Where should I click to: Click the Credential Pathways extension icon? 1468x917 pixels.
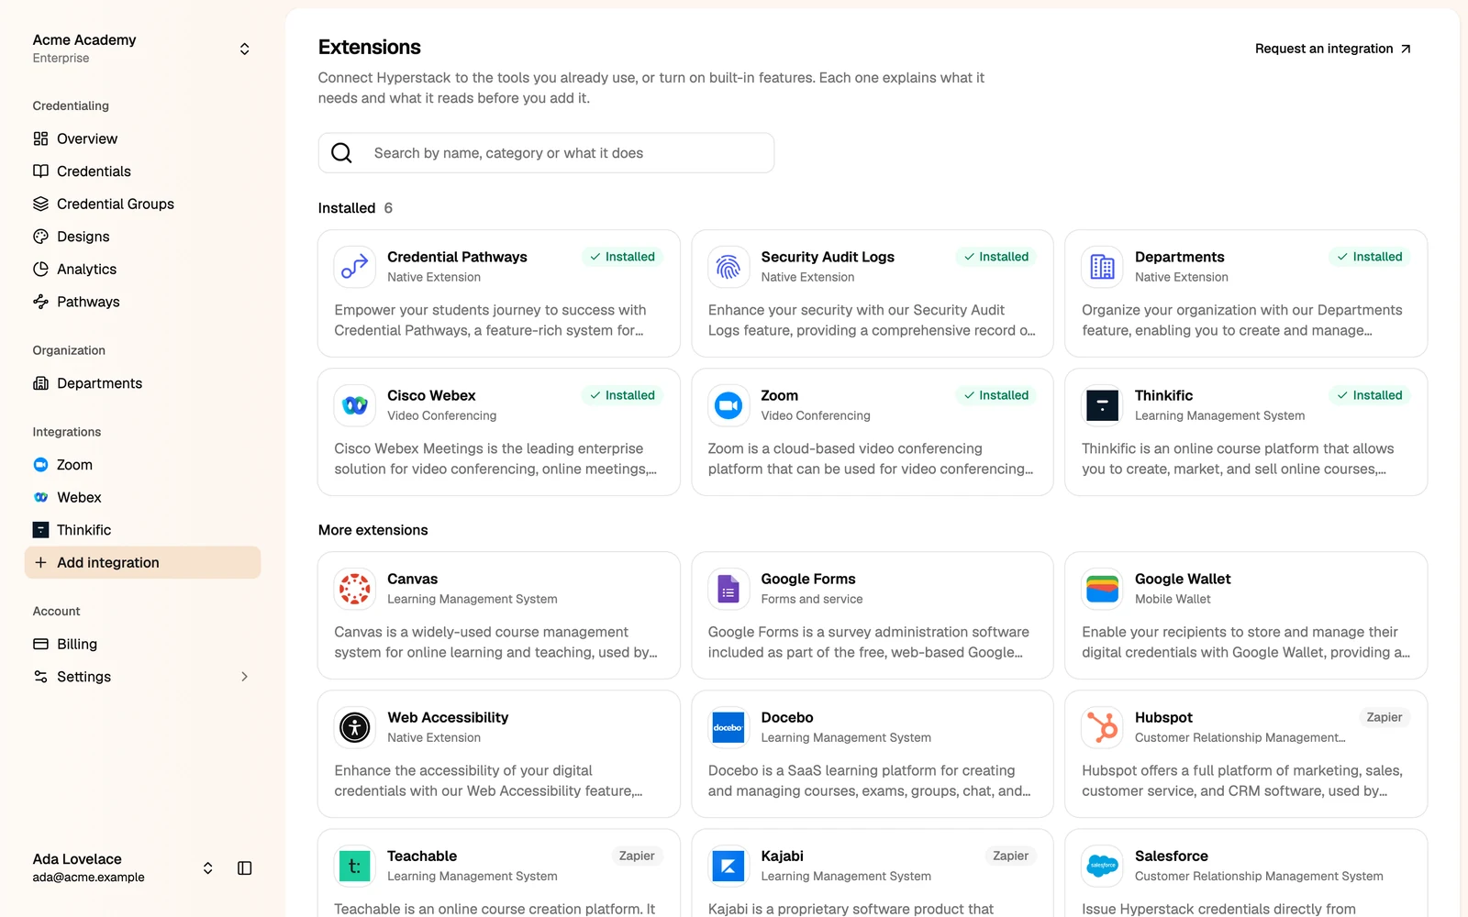[354, 267]
